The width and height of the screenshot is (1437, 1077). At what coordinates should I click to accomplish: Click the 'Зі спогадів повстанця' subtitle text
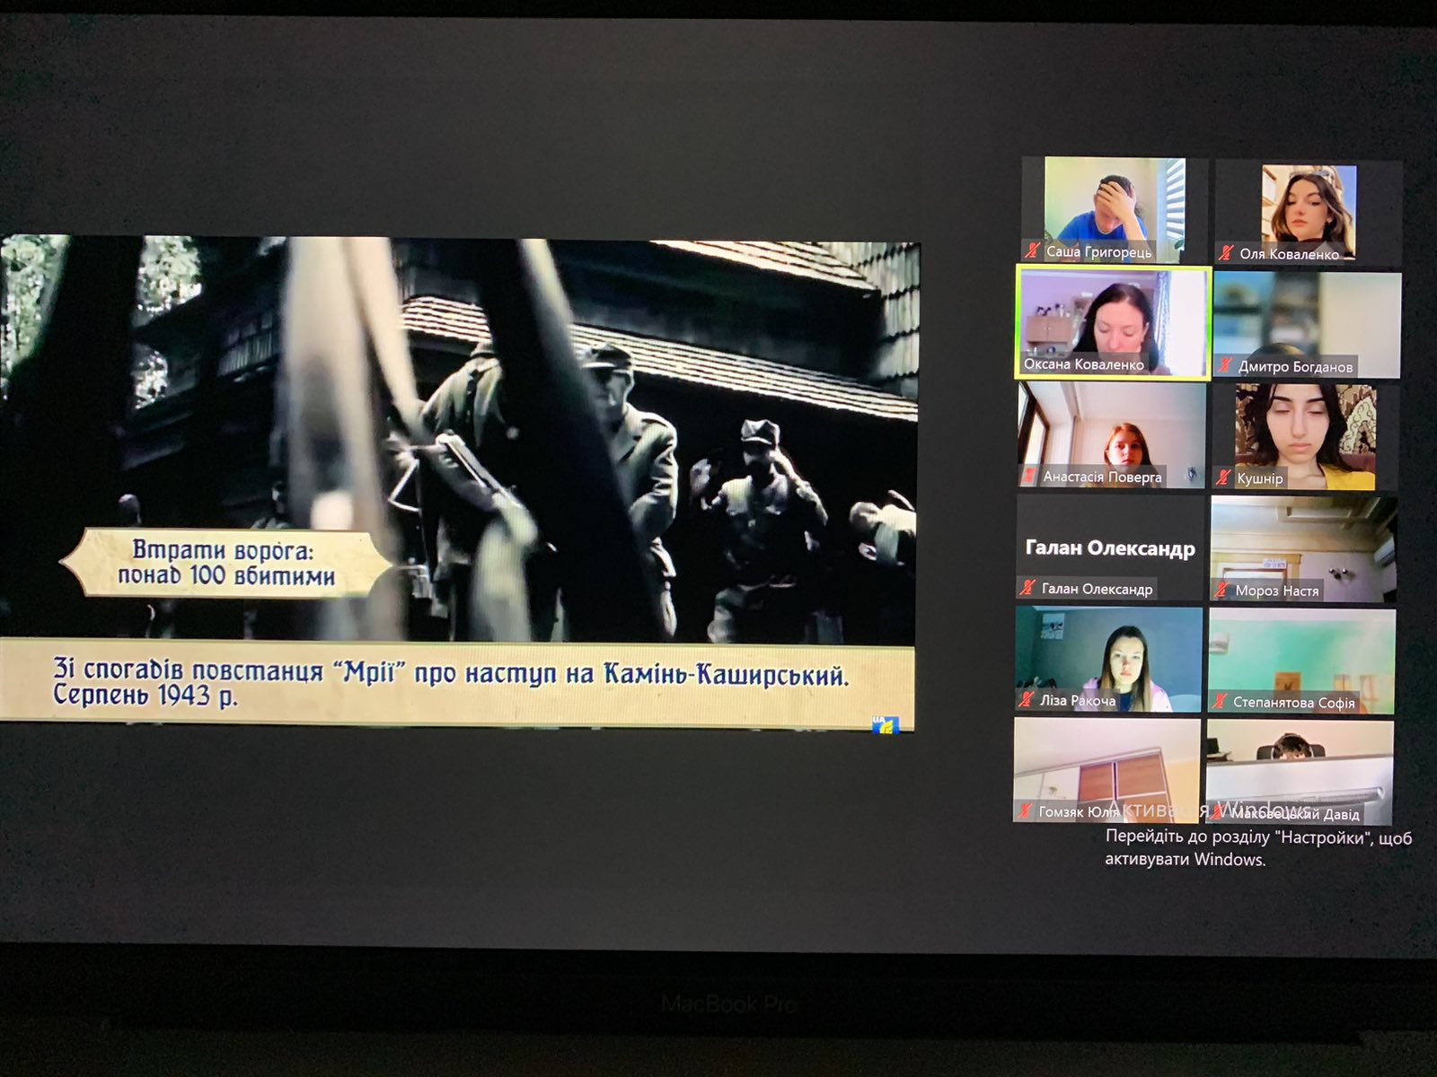pyautogui.click(x=449, y=683)
